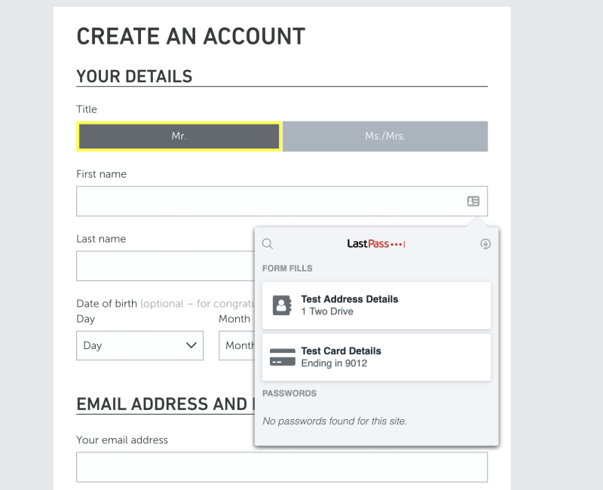The image size is (603, 490).
Task: Click the address book icon for Test Address Details
Action: 281,305
